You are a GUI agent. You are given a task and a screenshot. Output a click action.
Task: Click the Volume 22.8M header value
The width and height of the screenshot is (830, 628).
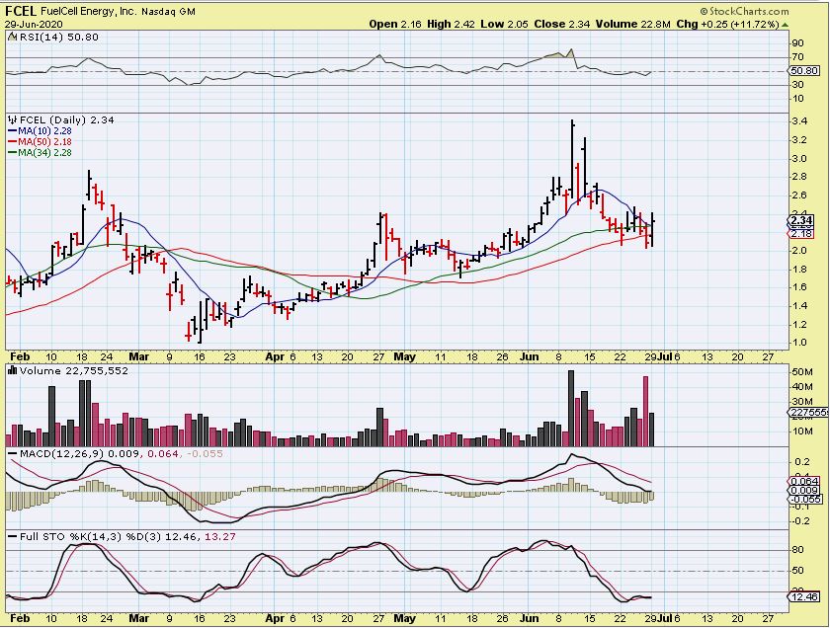633,25
